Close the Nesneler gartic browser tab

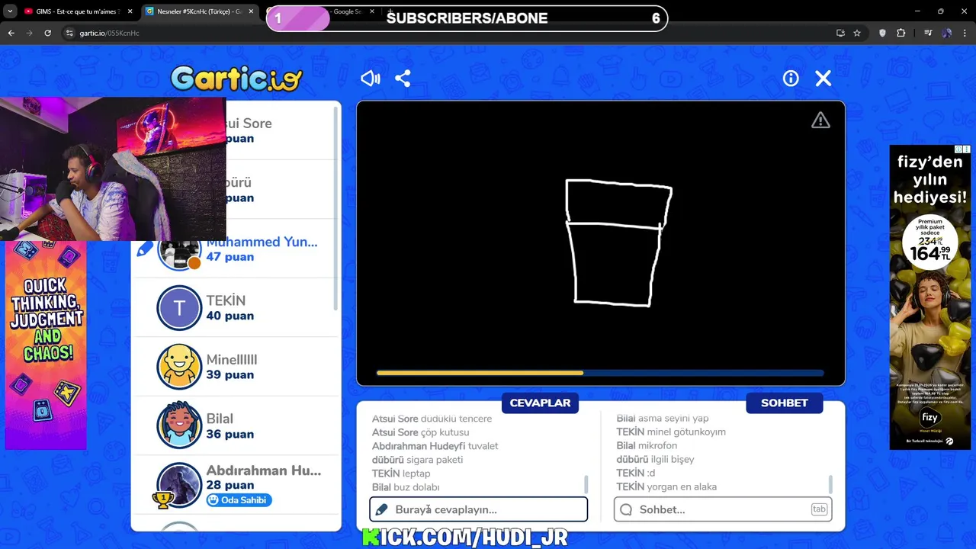click(x=251, y=11)
